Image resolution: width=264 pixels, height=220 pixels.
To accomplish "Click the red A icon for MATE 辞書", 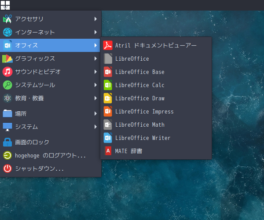I will (108, 151).
